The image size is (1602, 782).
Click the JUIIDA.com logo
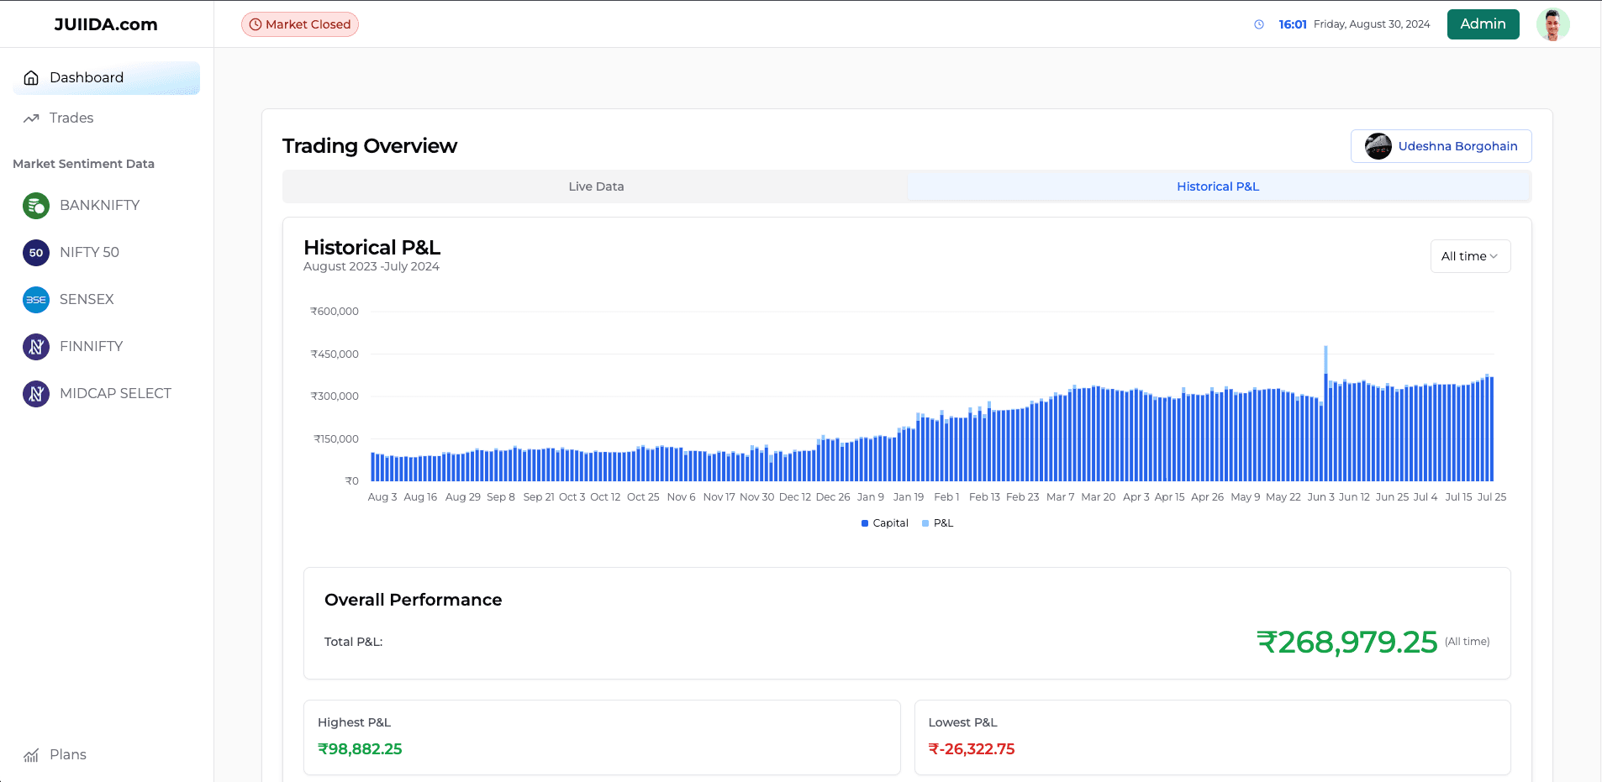click(x=106, y=24)
